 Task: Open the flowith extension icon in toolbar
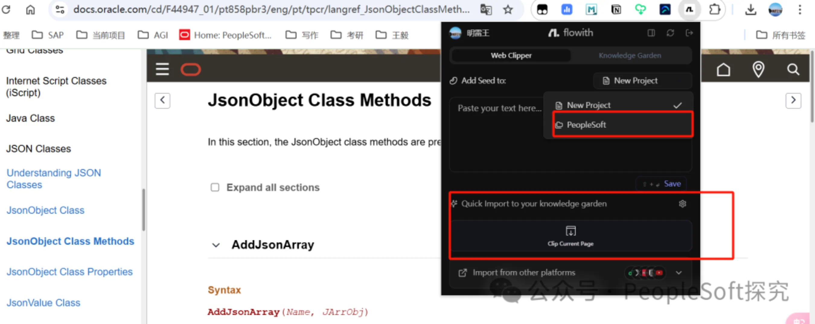(689, 9)
